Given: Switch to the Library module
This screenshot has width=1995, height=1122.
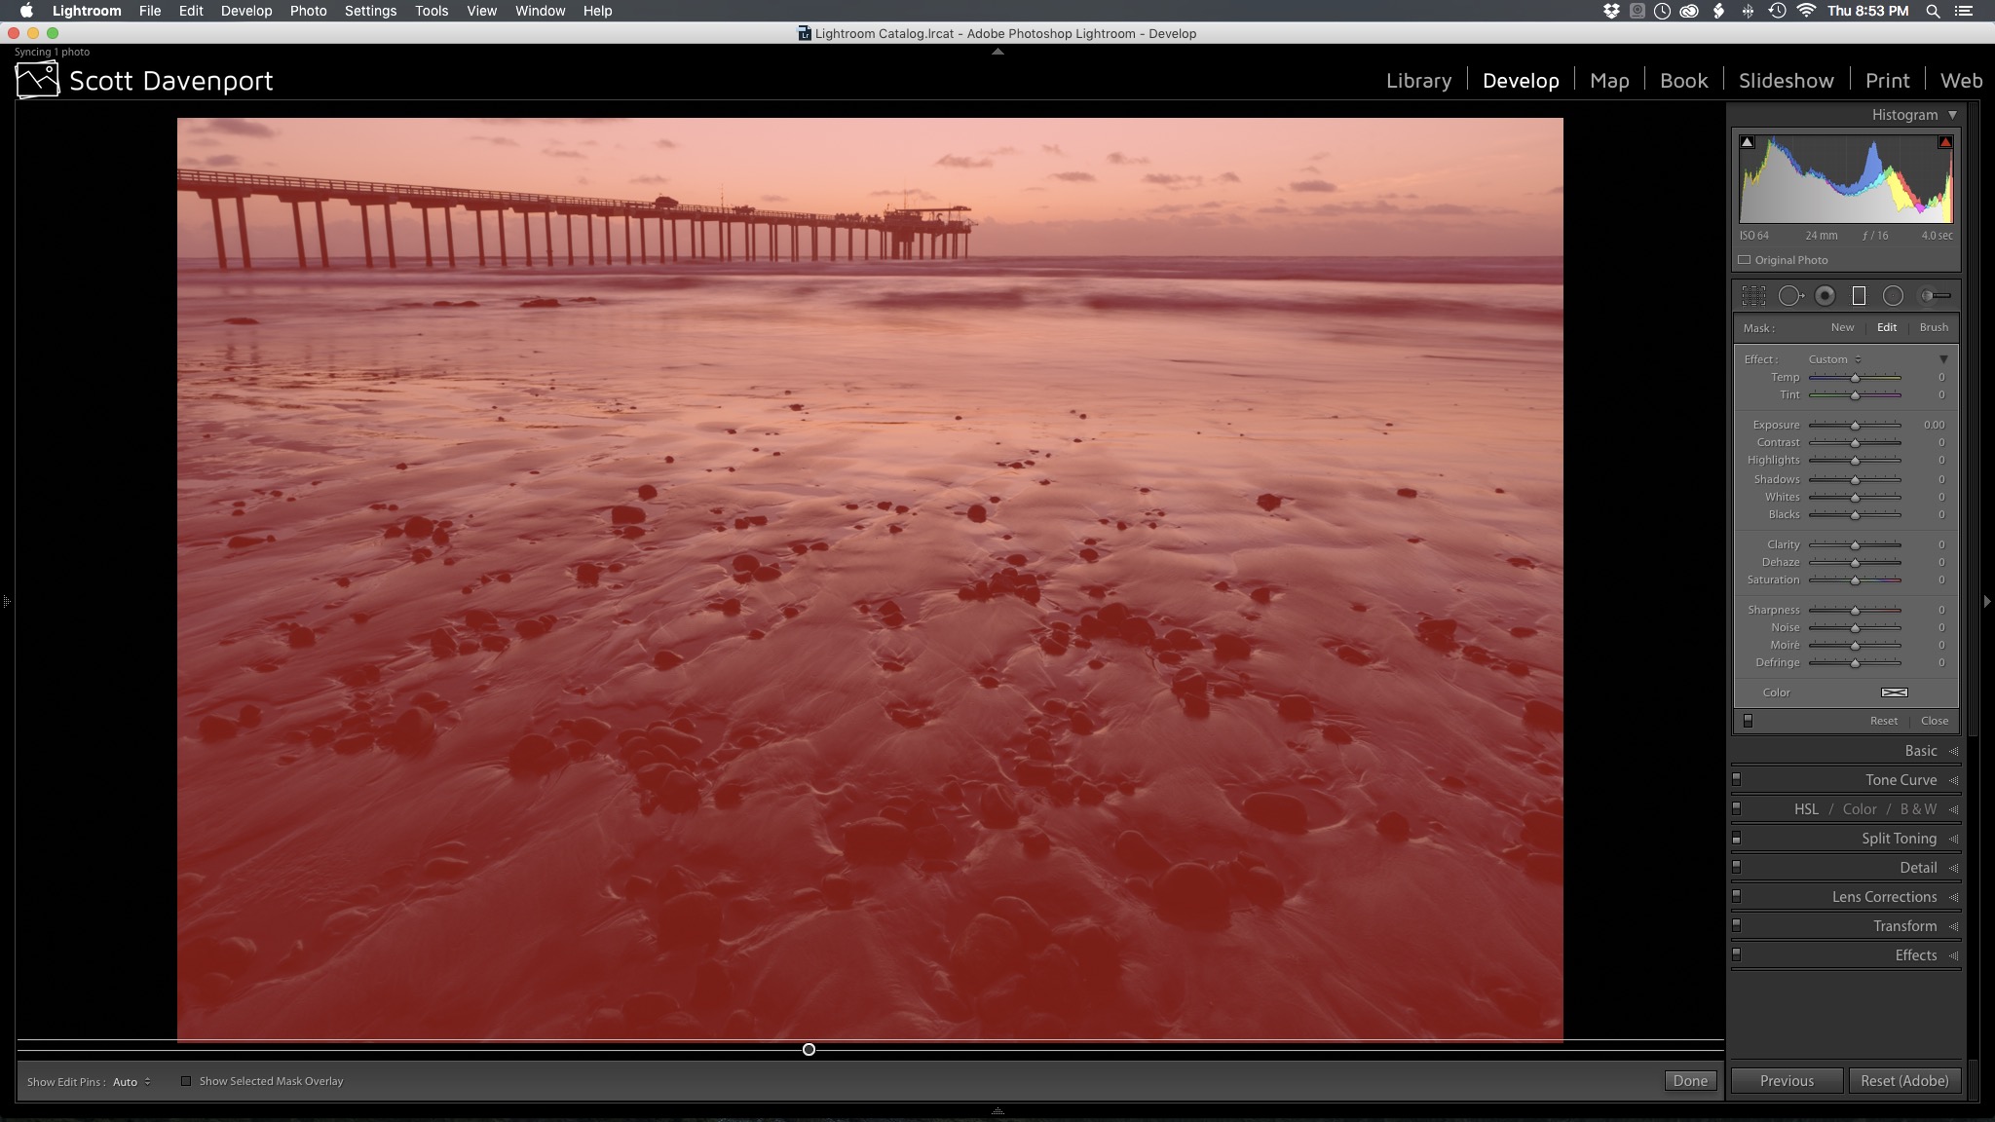Looking at the screenshot, I should click(x=1418, y=81).
